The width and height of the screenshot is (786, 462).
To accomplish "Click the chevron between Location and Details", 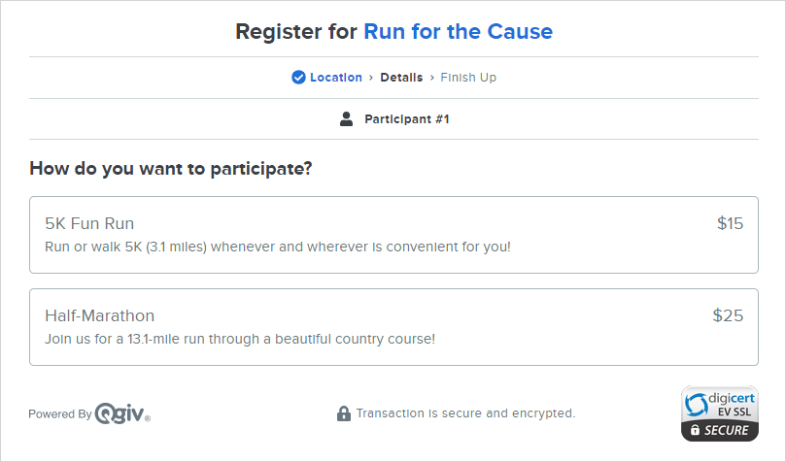I will 371,78.
